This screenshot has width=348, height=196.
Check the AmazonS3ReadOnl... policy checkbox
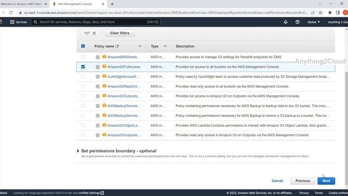(x=83, y=86)
